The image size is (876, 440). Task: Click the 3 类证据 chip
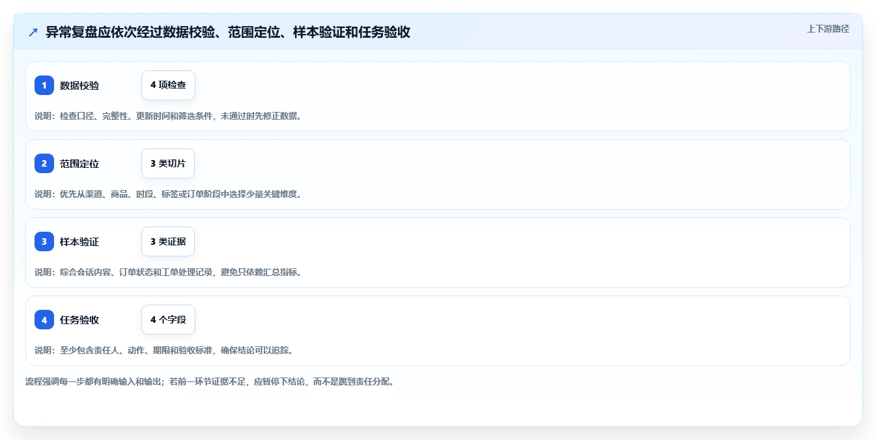click(x=168, y=241)
